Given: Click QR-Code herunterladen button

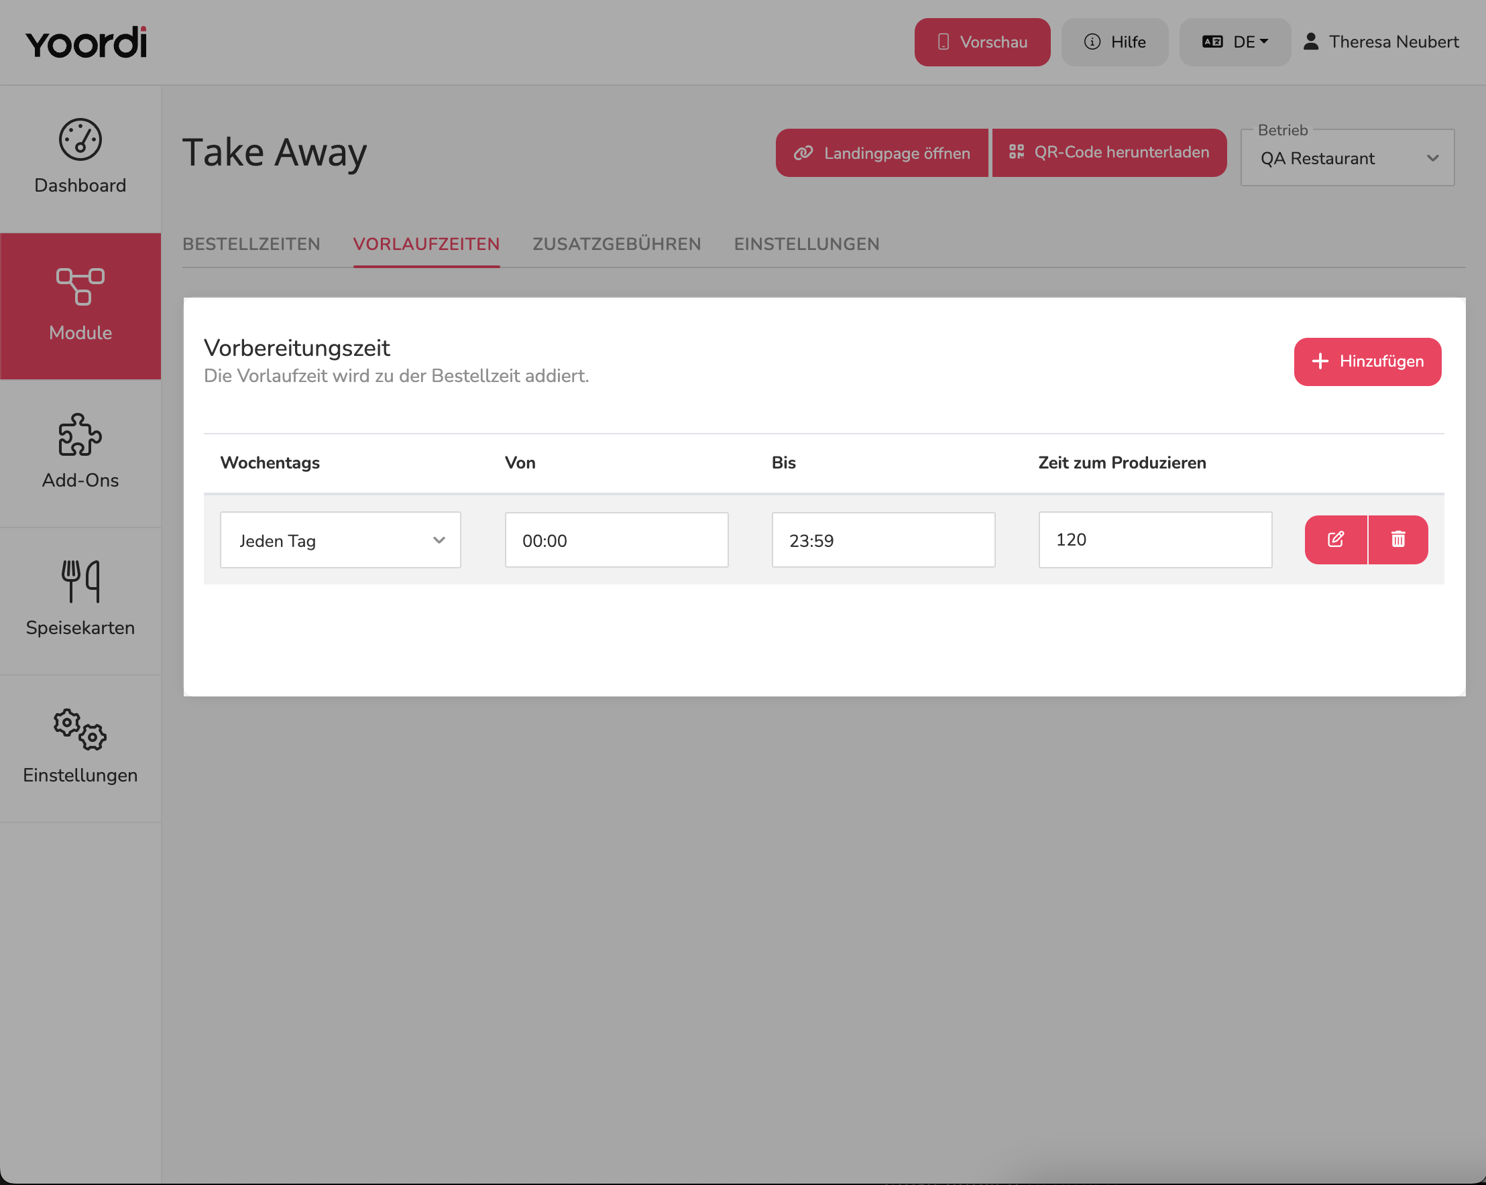Looking at the screenshot, I should pyautogui.click(x=1109, y=153).
